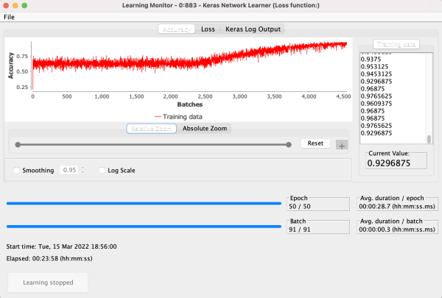The width and height of the screenshot is (442, 298).
Task: Click the Avg. duration per batch value
Action: [x=397, y=230]
